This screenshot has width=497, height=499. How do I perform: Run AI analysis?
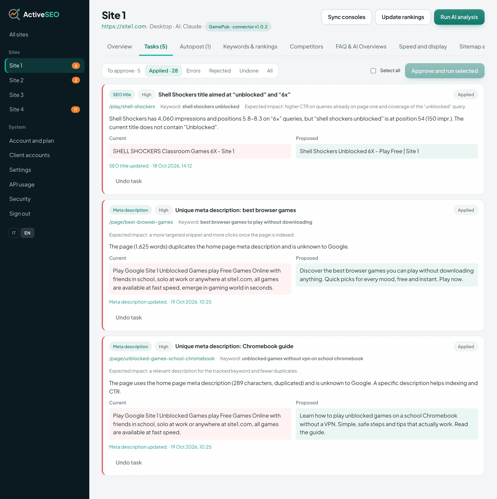tap(459, 17)
